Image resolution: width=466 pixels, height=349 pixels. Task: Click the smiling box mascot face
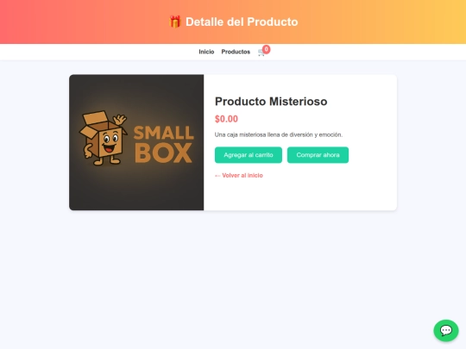coord(110,141)
